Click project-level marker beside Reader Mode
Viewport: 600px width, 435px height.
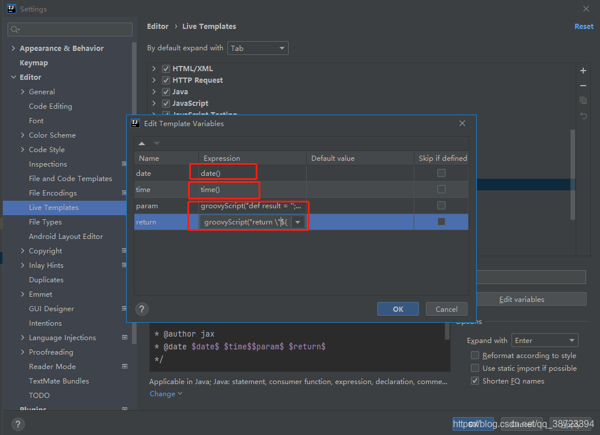coord(124,366)
